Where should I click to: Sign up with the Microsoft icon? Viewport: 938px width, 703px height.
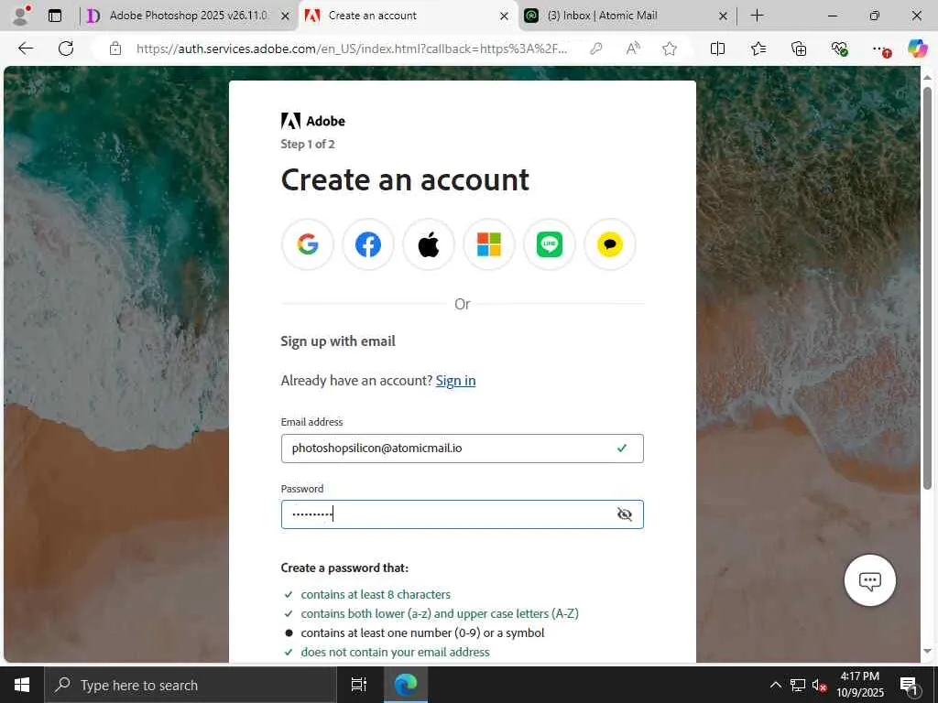point(489,244)
